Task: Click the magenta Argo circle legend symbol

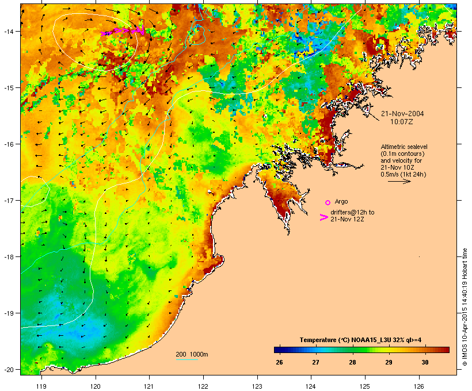Action: [x=328, y=203]
